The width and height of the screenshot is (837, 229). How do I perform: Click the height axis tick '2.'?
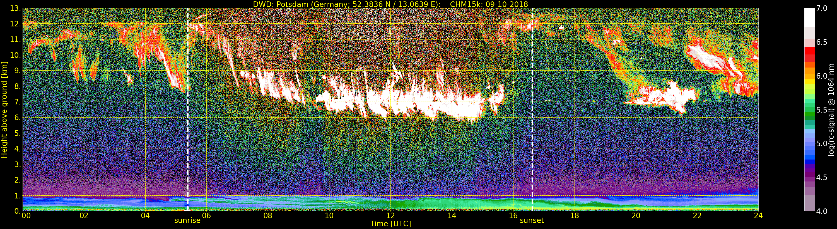coord(18,180)
